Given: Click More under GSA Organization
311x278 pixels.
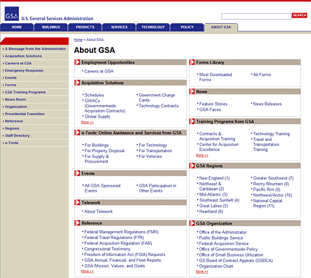Looking at the screenshot, I should pyautogui.click(x=202, y=272).
